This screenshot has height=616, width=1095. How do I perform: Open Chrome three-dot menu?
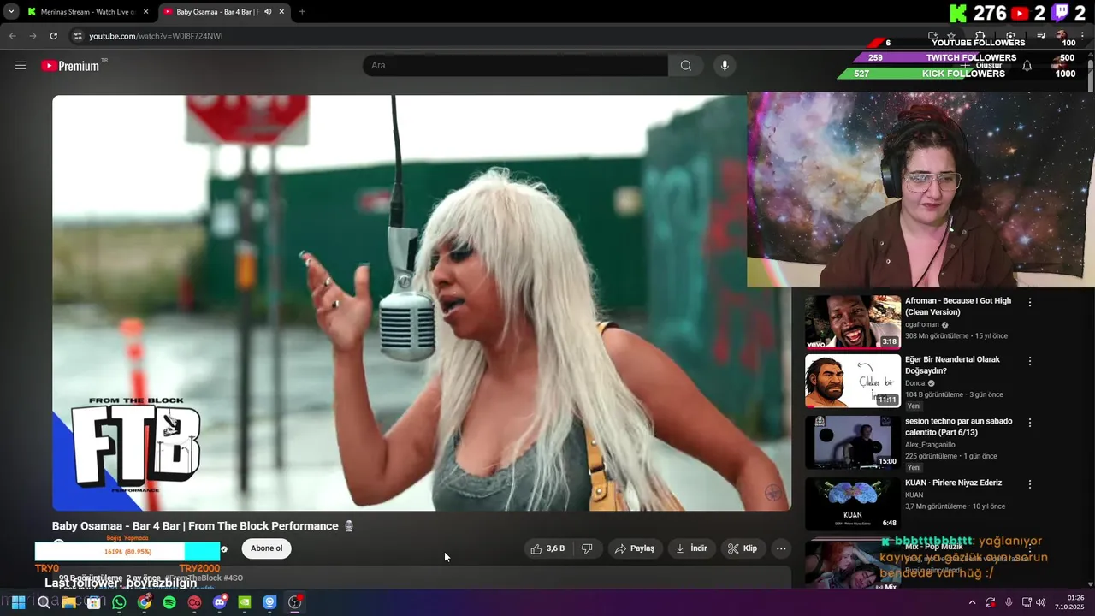(1084, 36)
